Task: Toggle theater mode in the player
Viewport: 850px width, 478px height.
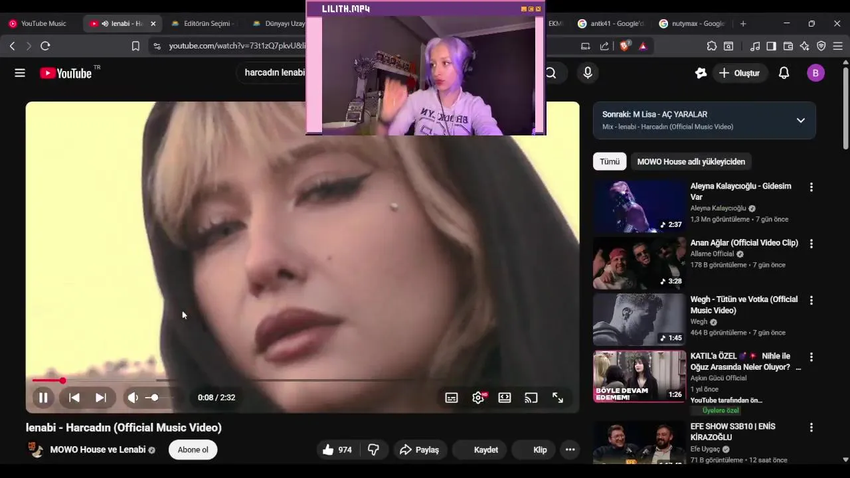Action: tap(505, 398)
